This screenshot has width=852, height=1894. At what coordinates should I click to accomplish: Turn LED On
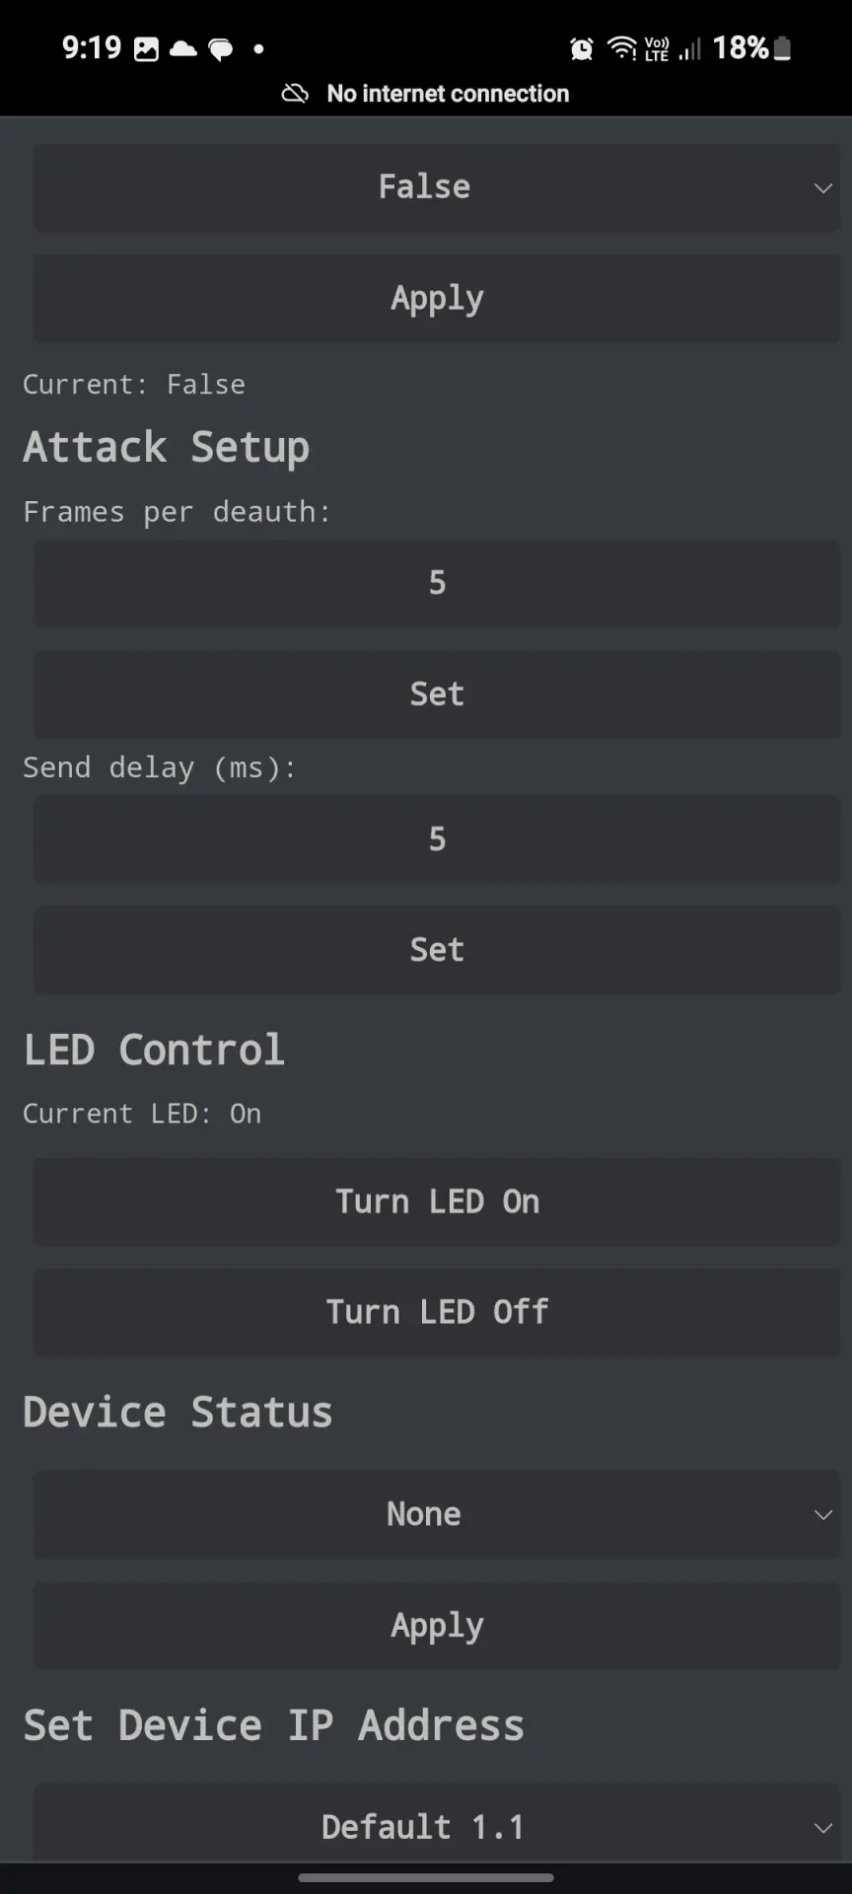click(x=437, y=1202)
